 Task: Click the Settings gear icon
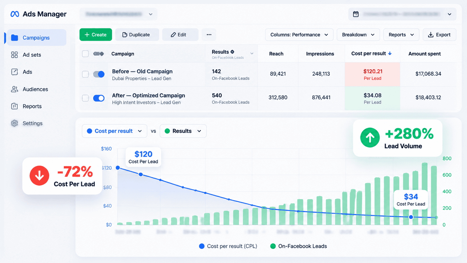[x=14, y=123]
